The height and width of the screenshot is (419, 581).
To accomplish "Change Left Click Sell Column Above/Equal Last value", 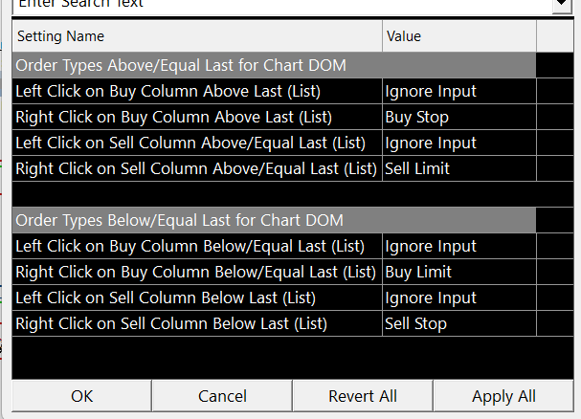I will coord(458,143).
